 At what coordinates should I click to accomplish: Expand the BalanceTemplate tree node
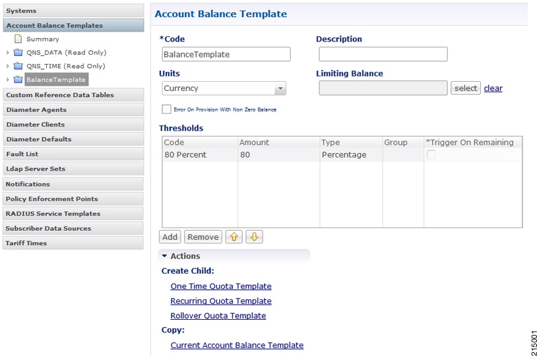click(x=8, y=79)
